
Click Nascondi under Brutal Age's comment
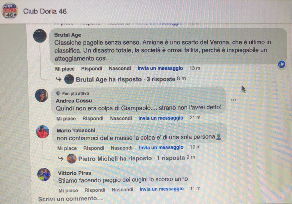click(120, 68)
